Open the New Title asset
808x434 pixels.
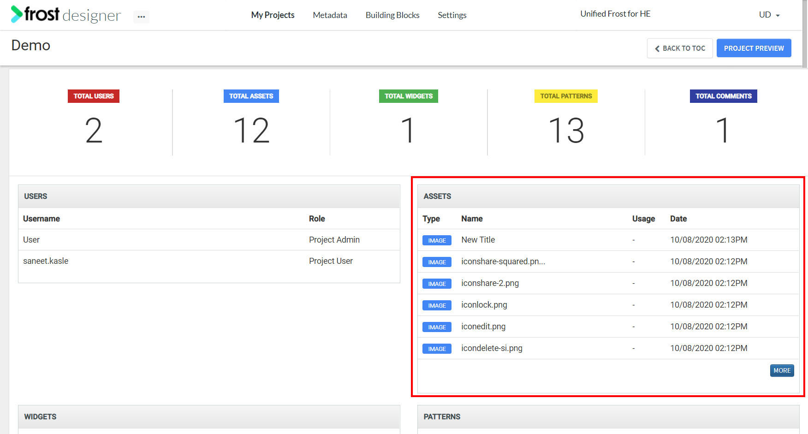[478, 240]
